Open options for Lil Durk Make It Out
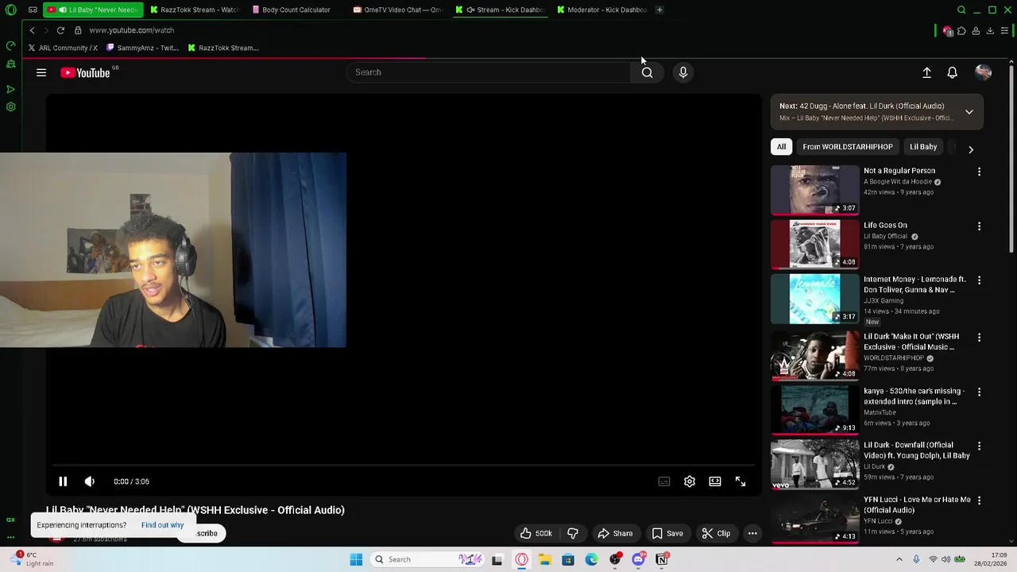1017x572 pixels. point(979,338)
